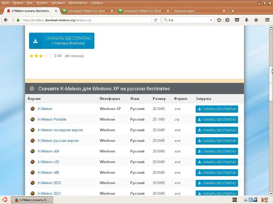Close the 'Новая вкладка' tab
The image size is (273, 204).
coord(224,11)
